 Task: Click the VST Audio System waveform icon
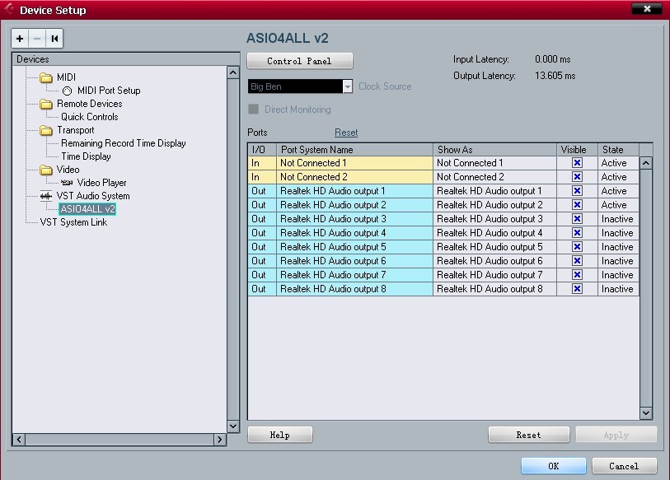[45, 196]
